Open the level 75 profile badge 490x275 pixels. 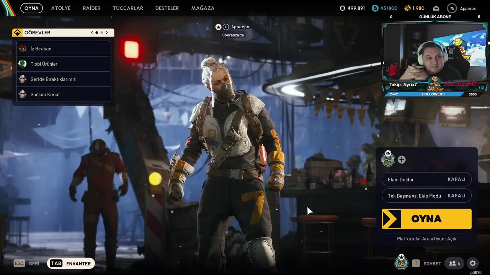coord(452,8)
